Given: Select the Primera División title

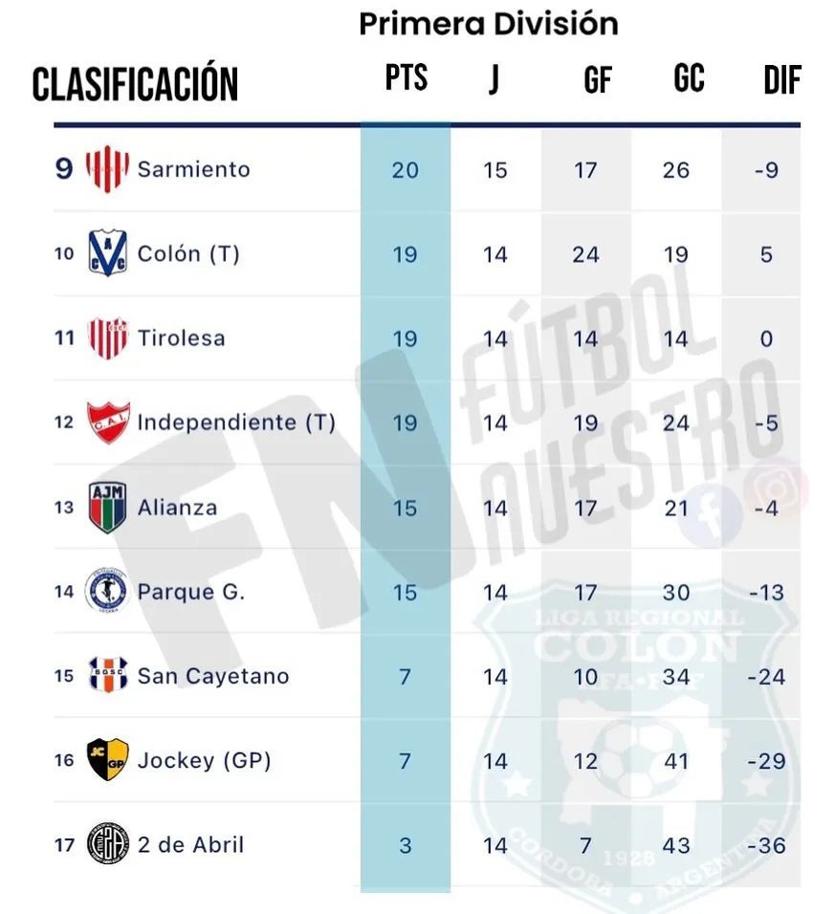Looking at the screenshot, I should pyautogui.click(x=489, y=24).
